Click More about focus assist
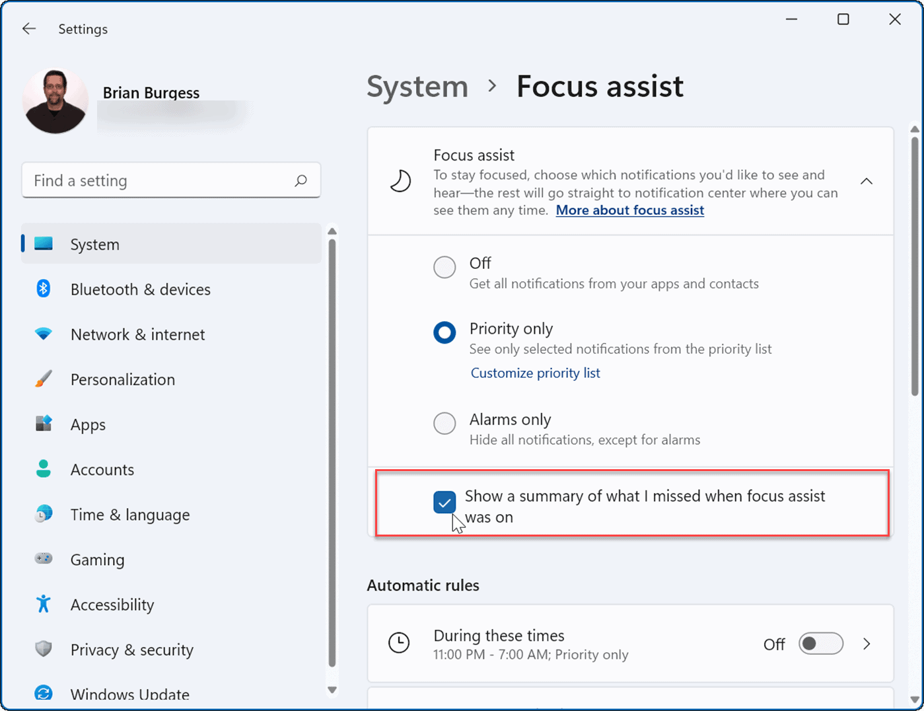924x711 pixels. tap(629, 210)
